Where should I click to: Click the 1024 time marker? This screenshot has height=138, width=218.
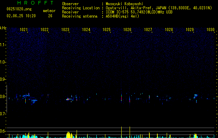pyautogui.click(x=86, y=30)
